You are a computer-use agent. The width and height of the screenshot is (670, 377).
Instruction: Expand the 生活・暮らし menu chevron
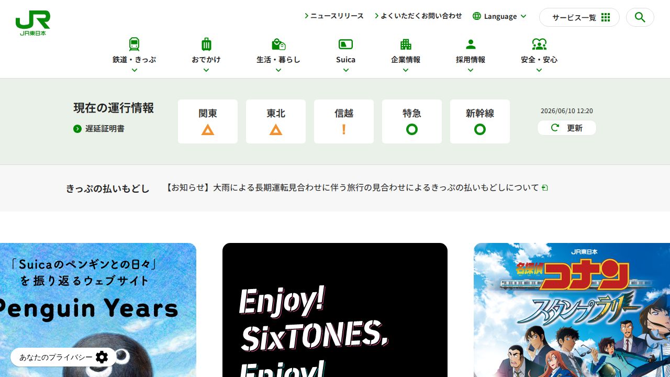(x=278, y=70)
